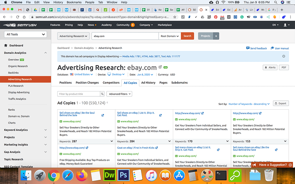Bookmark this page with the star
This screenshot has height=184, width=295.
coord(175,17)
